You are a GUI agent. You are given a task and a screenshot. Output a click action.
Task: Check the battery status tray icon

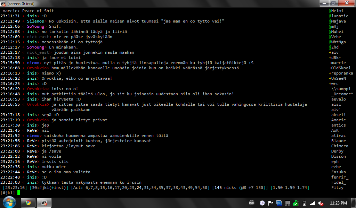pos(305,203)
